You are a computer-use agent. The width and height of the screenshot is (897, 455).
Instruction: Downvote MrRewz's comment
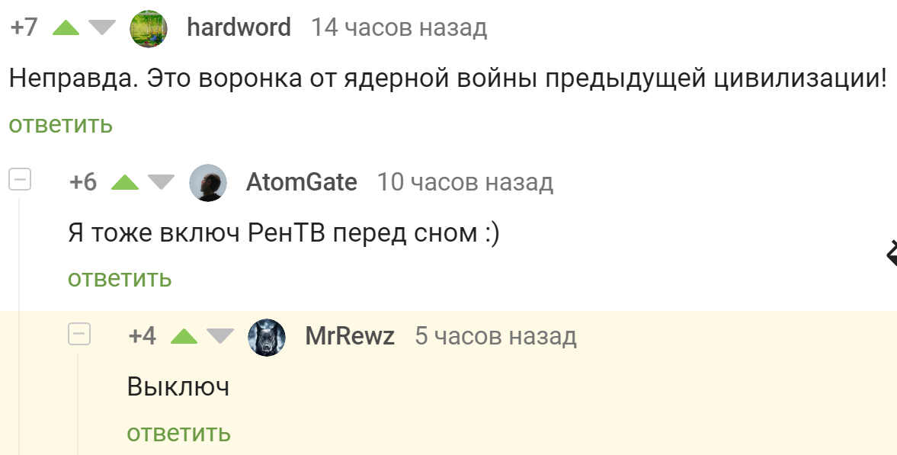tap(220, 336)
